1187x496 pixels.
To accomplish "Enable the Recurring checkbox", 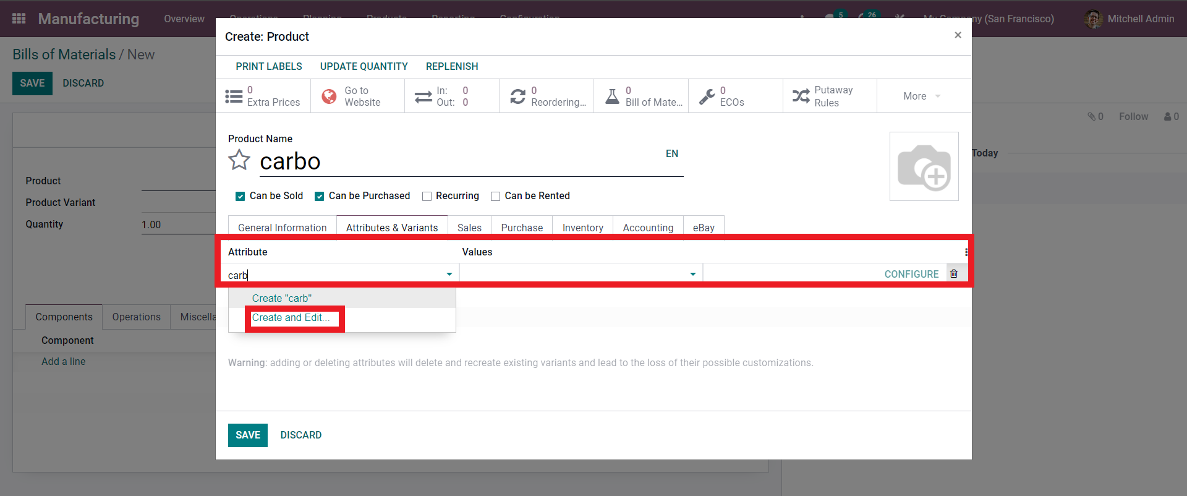I will 427,196.
